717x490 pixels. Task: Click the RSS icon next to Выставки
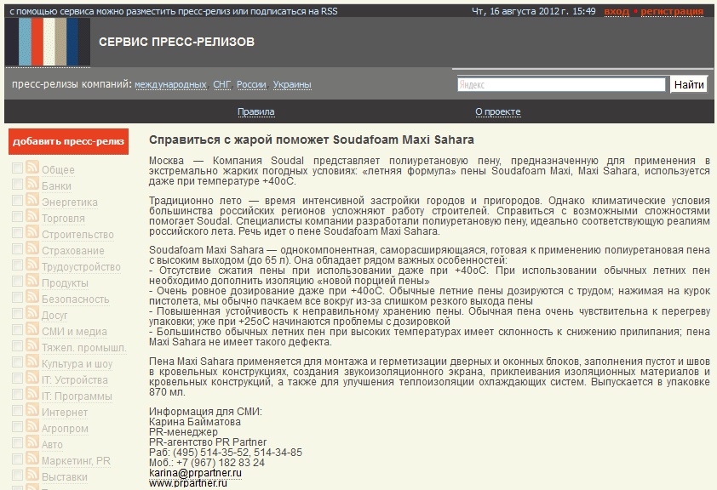tap(32, 475)
